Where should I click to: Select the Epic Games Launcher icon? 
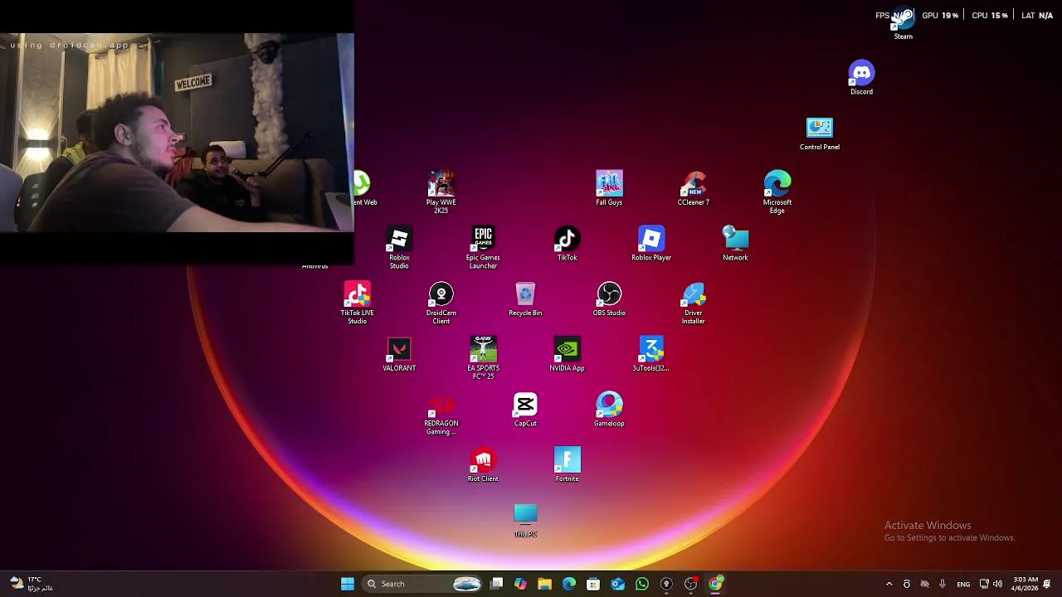483,248
